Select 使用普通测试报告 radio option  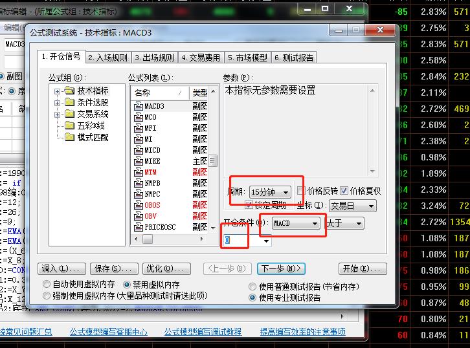click(x=252, y=287)
